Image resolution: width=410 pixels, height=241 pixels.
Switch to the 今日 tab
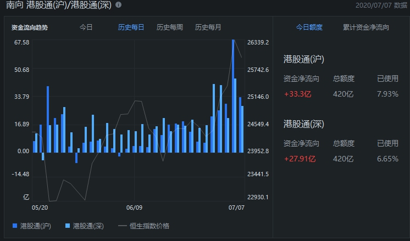pos(86,27)
